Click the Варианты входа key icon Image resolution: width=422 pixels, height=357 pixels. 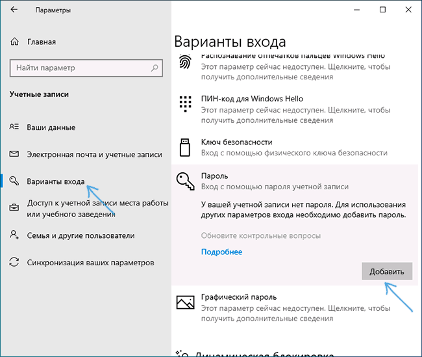point(15,181)
